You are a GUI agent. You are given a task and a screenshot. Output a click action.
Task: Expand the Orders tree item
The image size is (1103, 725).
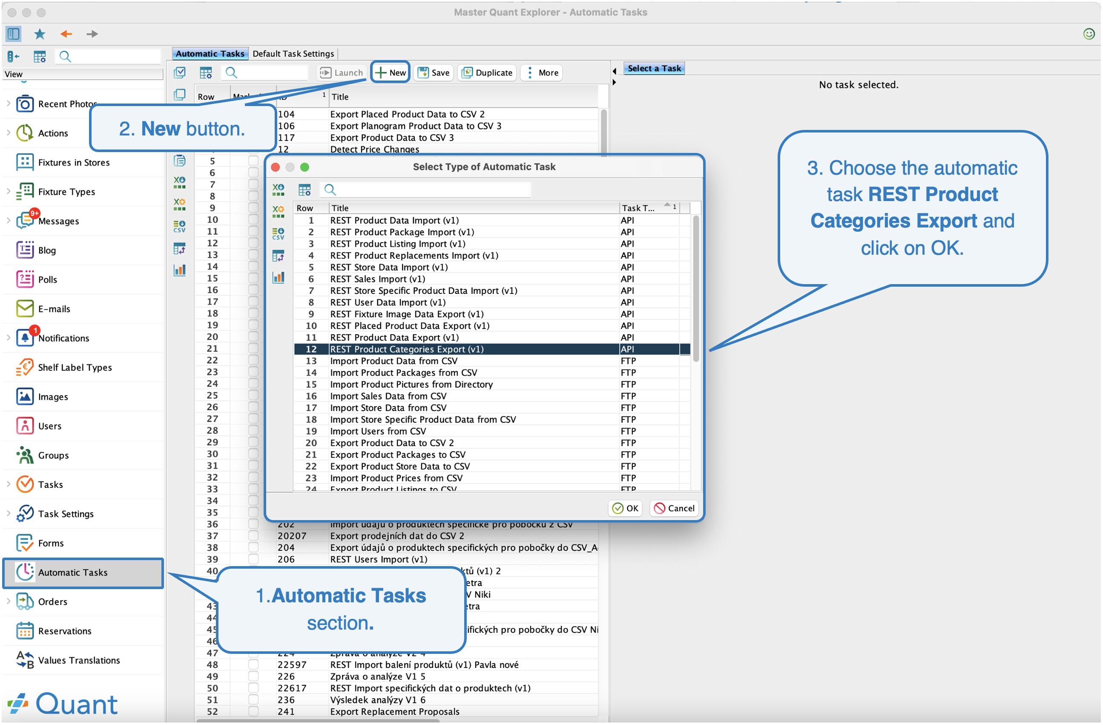(9, 601)
